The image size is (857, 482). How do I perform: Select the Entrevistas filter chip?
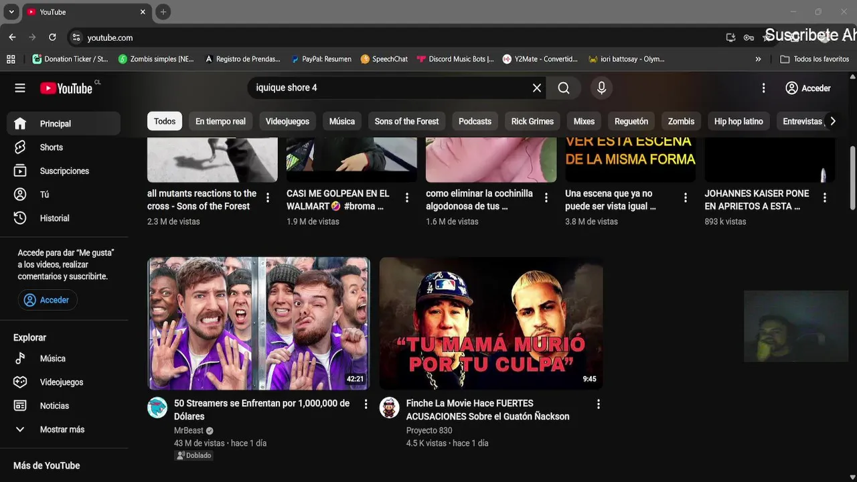[802, 121]
